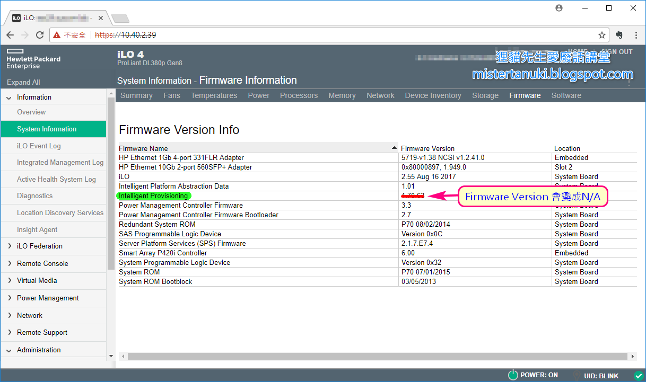Click the System ROM Bootblock row
646x382 pixels.
pos(378,282)
